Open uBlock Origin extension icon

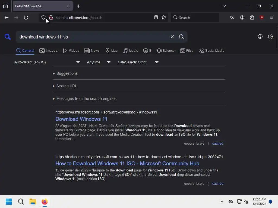[261, 17]
